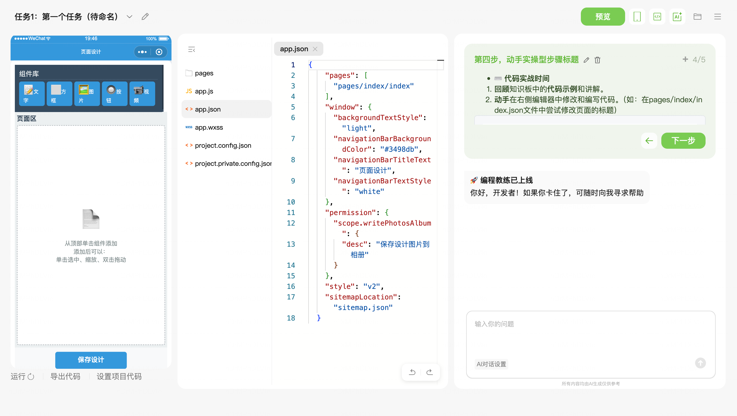Click the redo arrow in editor

(429, 372)
